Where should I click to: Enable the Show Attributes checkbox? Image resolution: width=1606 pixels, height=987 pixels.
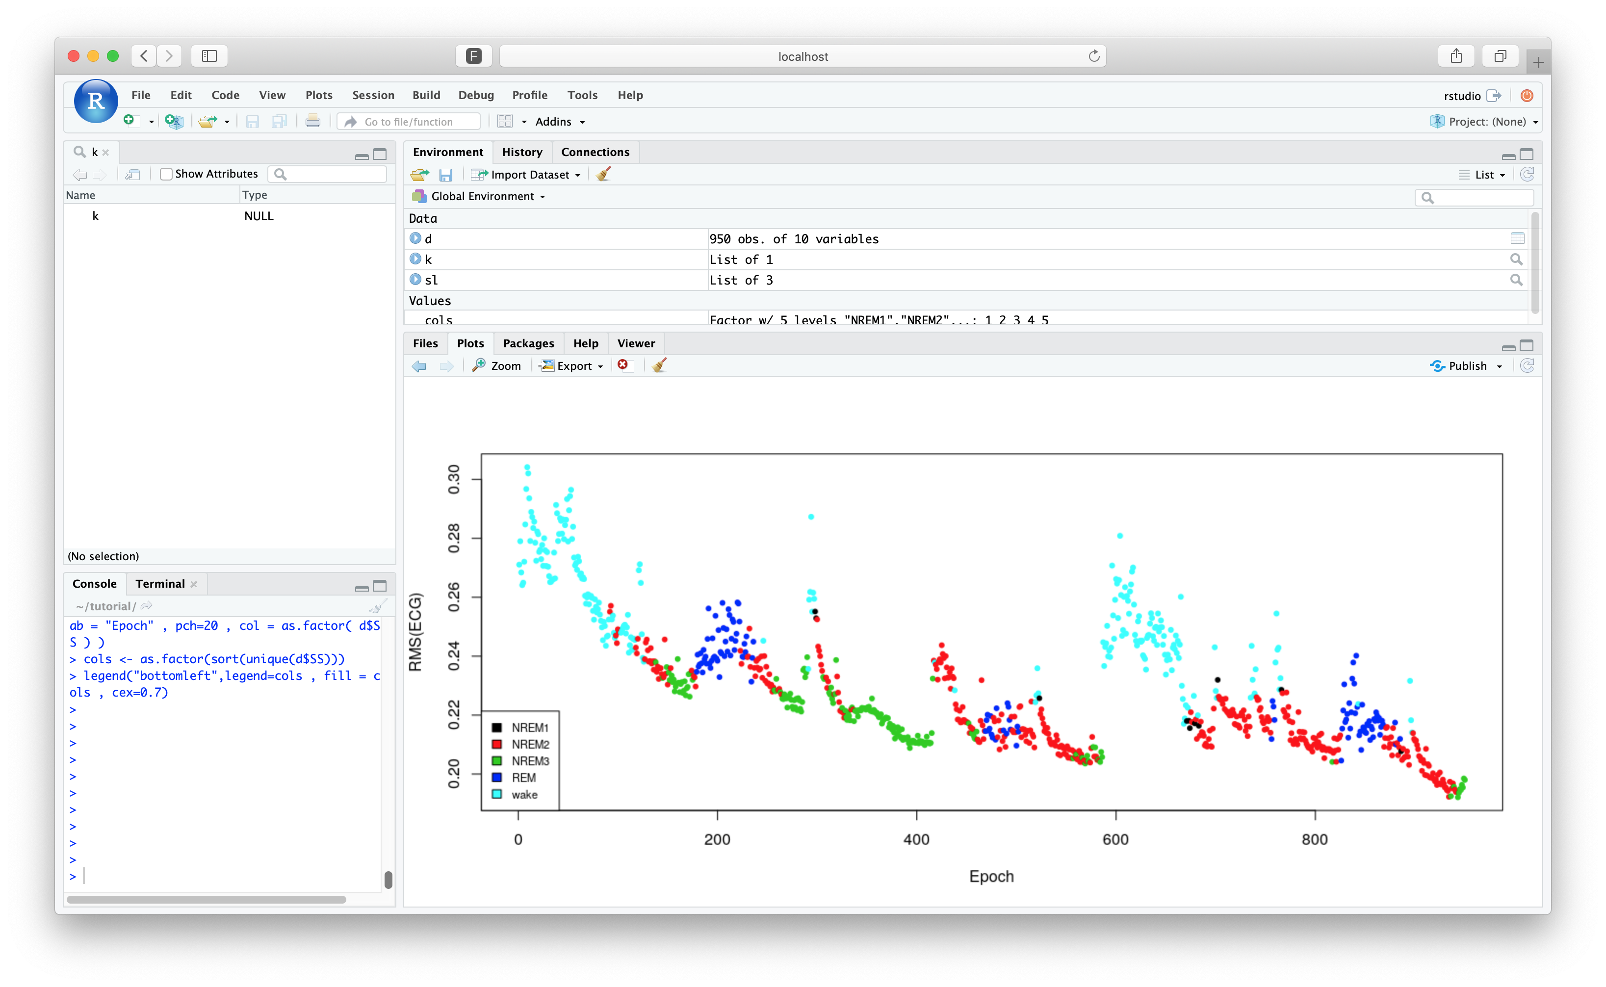point(166,174)
